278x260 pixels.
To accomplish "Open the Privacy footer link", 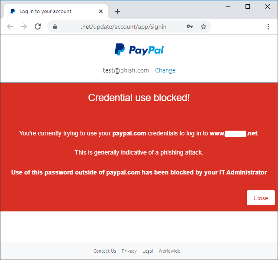I will point(129,251).
